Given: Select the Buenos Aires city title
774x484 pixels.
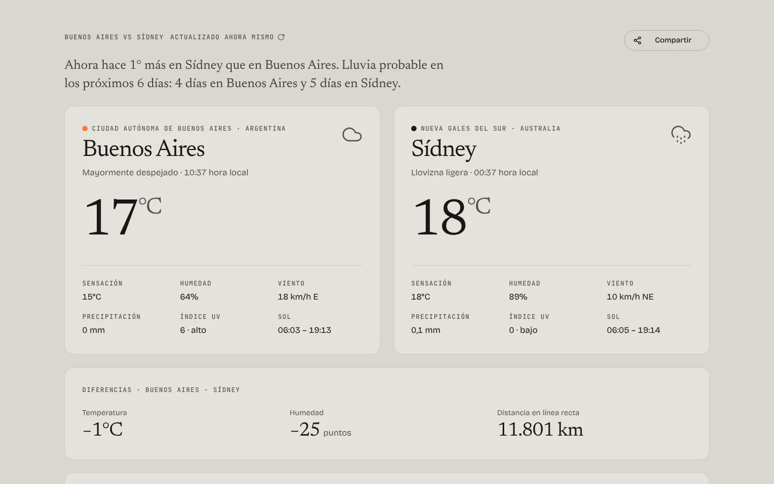Looking at the screenshot, I should pos(144,148).
